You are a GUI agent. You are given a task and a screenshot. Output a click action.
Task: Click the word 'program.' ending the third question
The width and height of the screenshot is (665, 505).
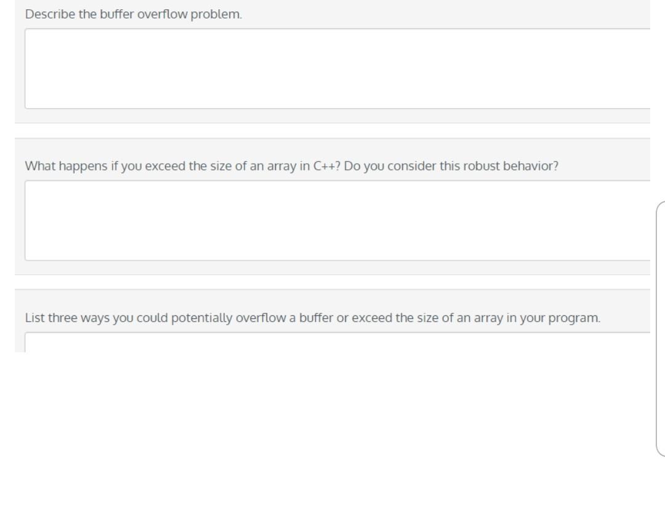(x=574, y=318)
